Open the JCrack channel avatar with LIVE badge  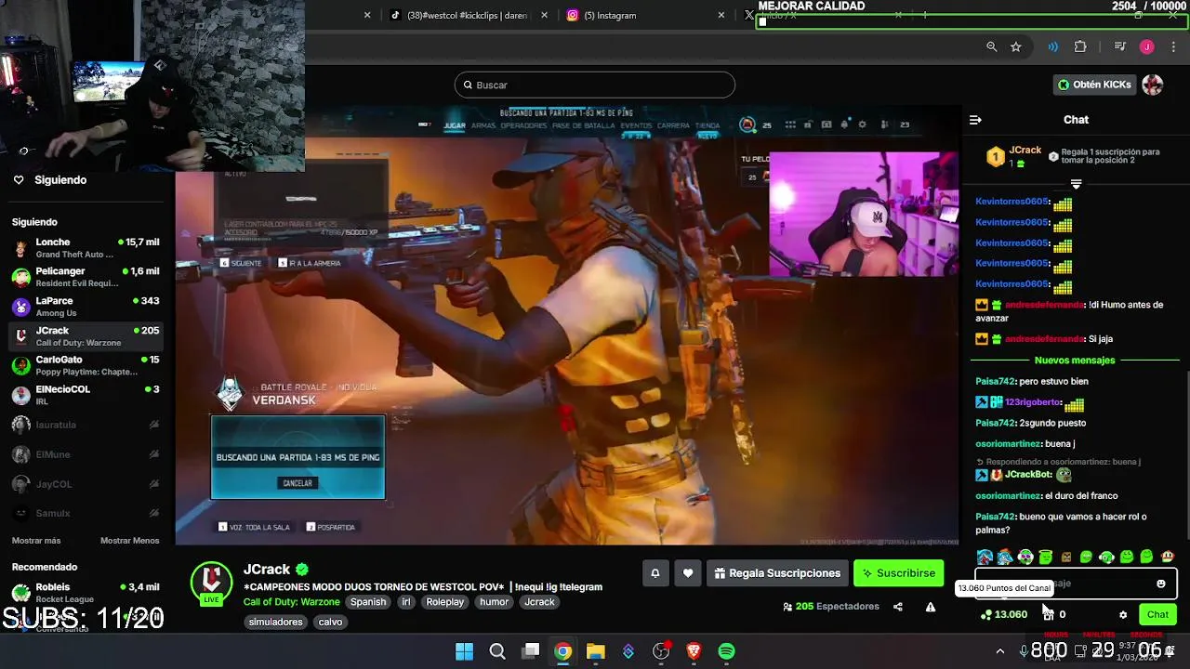click(x=211, y=584)
